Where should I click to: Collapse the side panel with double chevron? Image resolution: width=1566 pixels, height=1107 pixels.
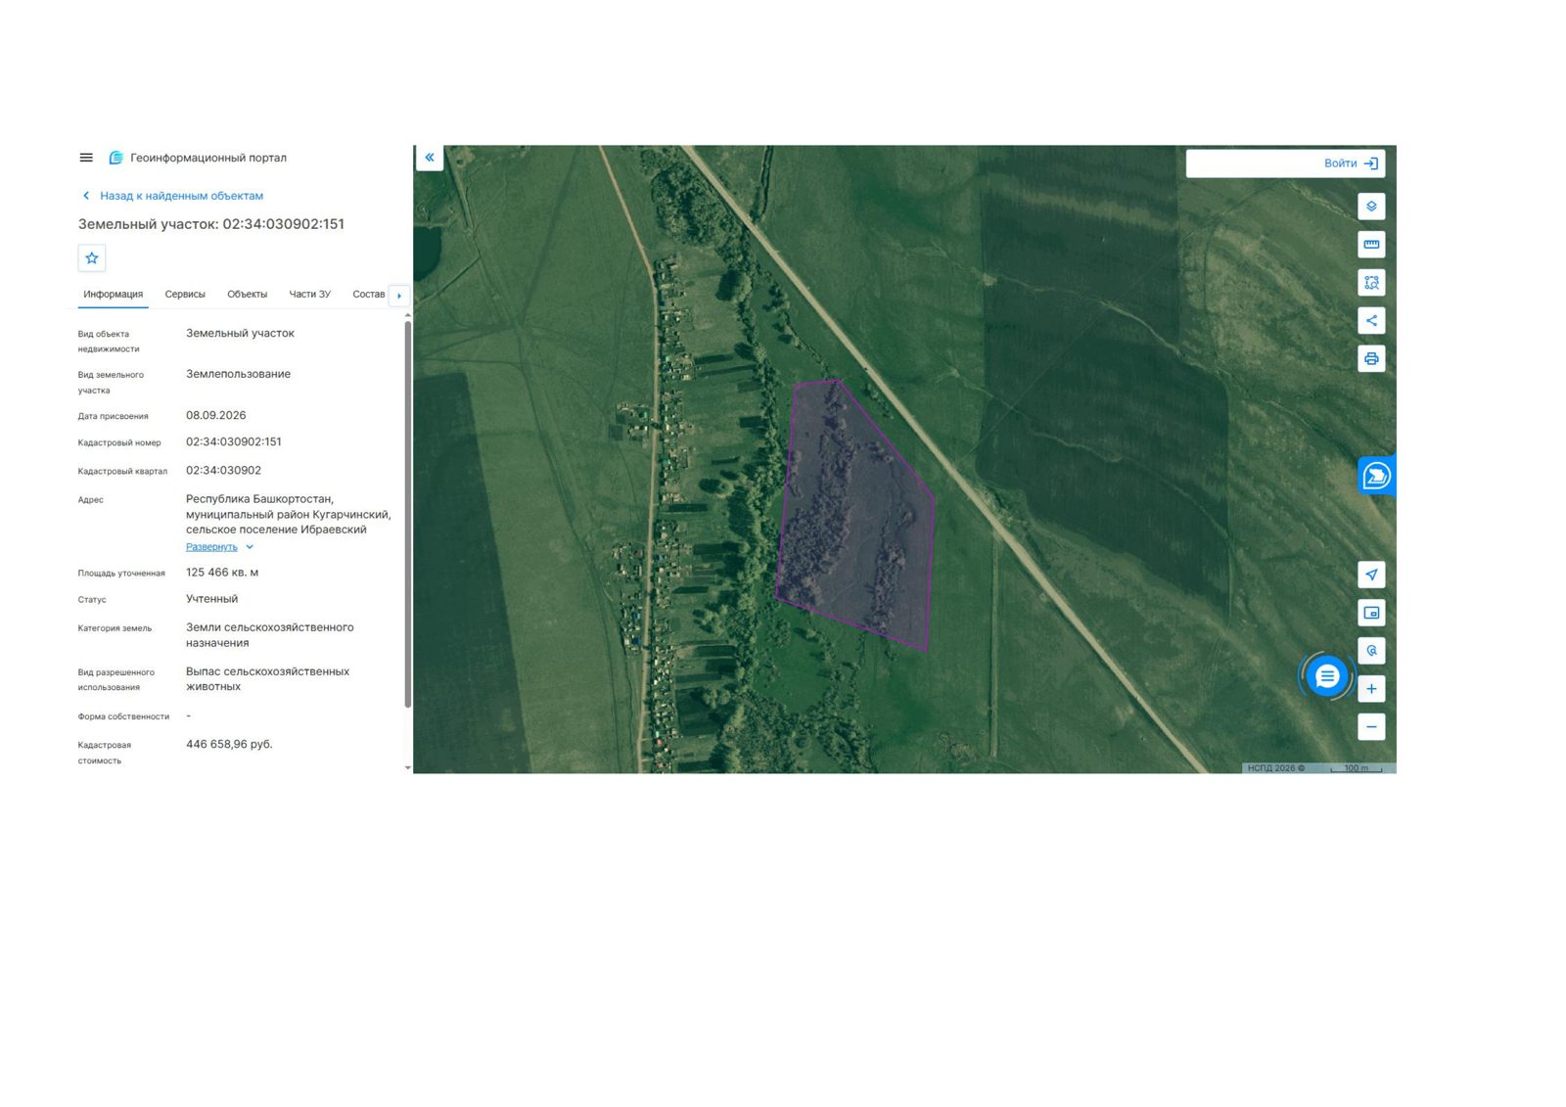[x=430, y=158]
